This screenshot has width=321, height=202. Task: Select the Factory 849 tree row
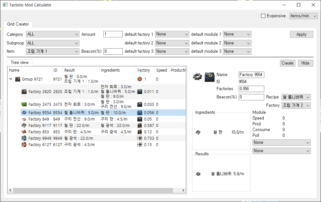[103, 119]
